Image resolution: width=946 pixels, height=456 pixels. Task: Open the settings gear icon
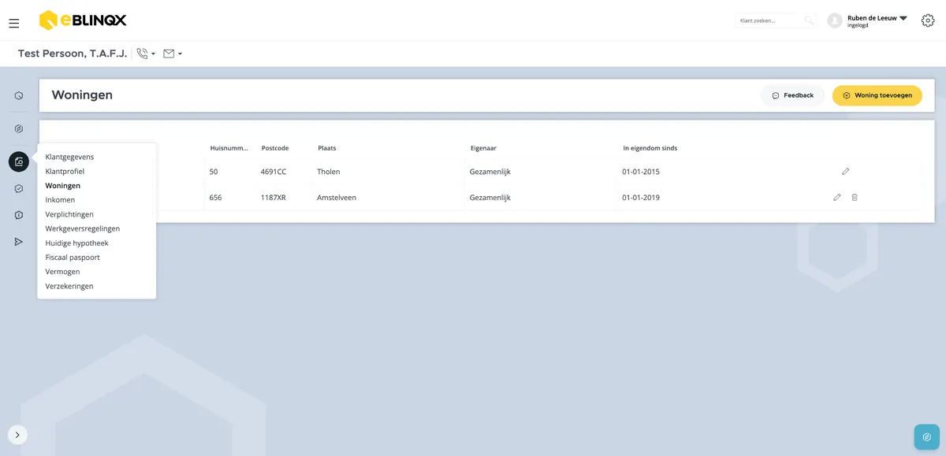[x=928, y=20]
